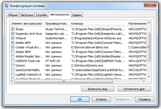161x109 pixels.
Task: Select the LogMeIn Hamachi Ui row name
Action: 28,75
